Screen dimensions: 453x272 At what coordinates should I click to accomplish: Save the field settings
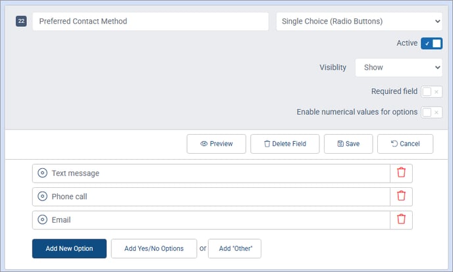[348, 144]
